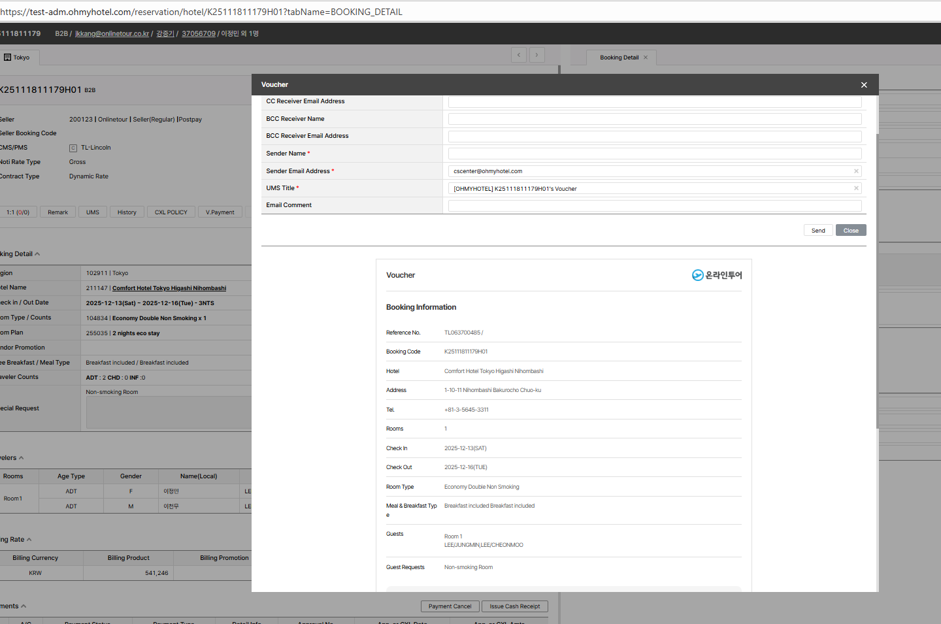Open Comfort Hotel Tokyo Higashi Nihombashi link
This screenshot has width=941, height=624.
tap(169, 288)
